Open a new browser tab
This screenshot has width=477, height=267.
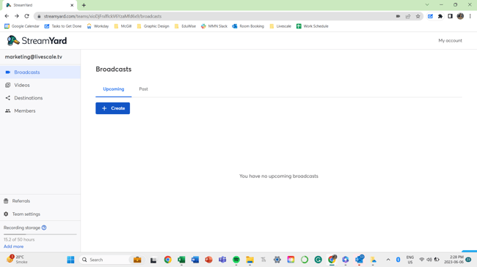84,5
